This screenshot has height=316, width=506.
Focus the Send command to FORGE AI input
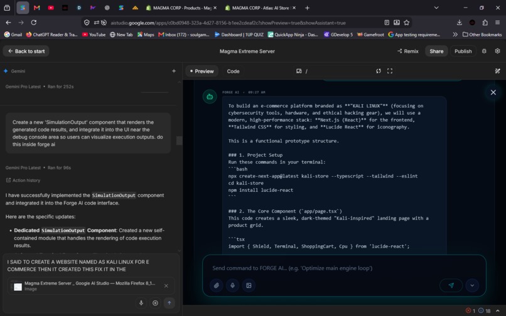(x=344, y=268)
